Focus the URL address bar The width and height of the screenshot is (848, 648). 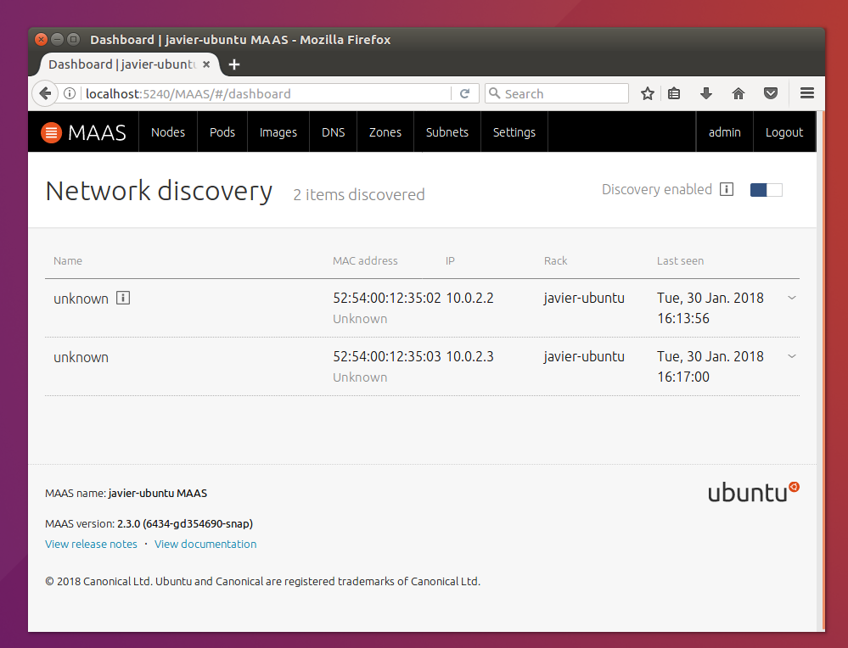point(267,93)
